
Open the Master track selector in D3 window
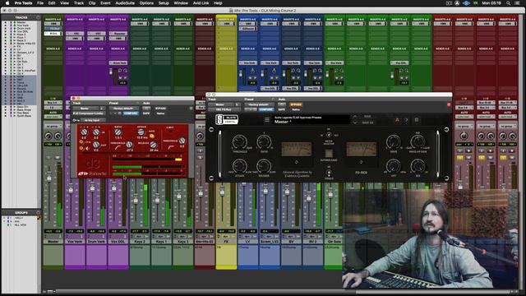85,109
